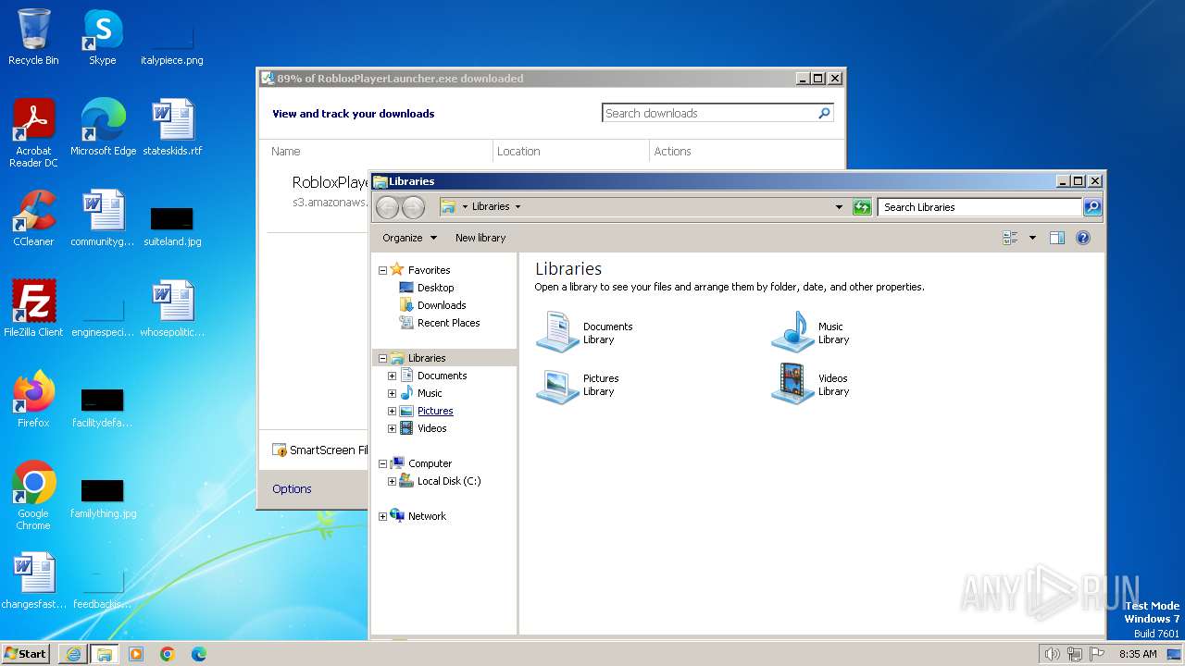Expand the Local Disk (C:) node
Viewport: 1185px width, 666px height.
coord(393,481)
